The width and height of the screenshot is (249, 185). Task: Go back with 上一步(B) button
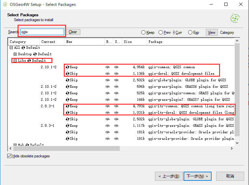click(169, 176)
